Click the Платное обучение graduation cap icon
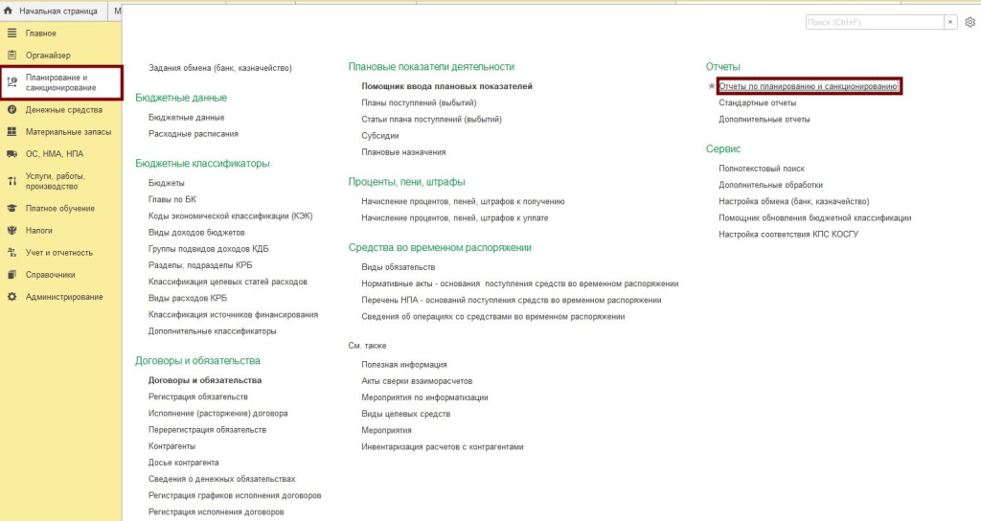The width and height of the screenshot is (981, 521). point(11,208)
